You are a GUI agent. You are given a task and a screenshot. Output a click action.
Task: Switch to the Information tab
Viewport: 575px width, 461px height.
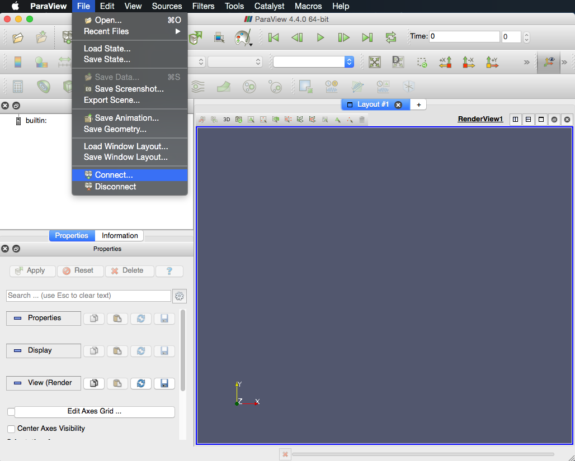point(119,236)
